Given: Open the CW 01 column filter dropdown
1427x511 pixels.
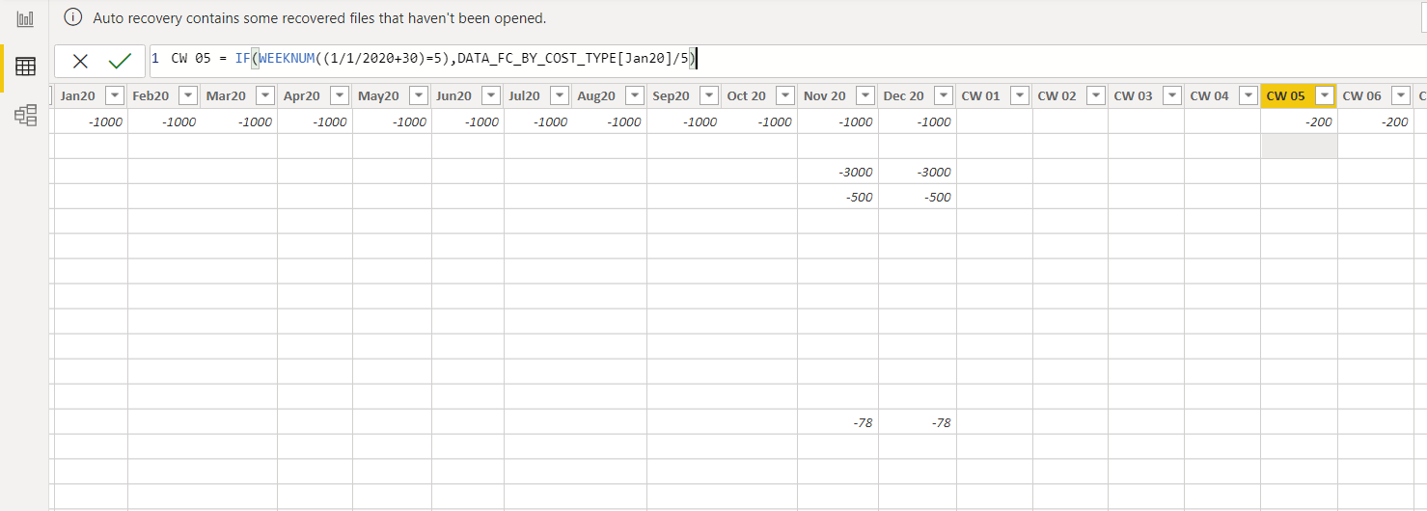Looking at the screenshot, I should point(1020,95).
